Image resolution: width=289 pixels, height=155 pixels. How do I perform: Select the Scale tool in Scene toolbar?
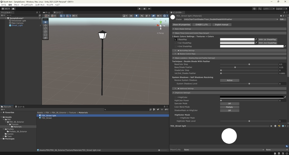[45, 32]
